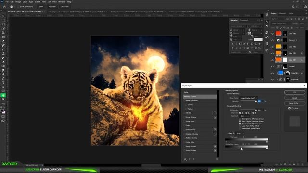The width and height of the screenshot is (308, 173).
Task: Click Character panel text color swatch
Action: pyautogui.click(x=258, y=40)
